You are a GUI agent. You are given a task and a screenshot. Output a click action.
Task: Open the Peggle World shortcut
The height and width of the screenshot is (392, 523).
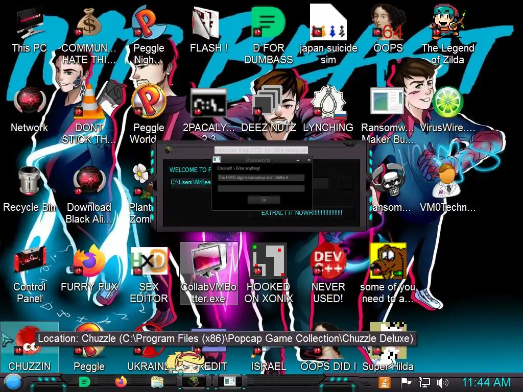(x=149, y=114)
